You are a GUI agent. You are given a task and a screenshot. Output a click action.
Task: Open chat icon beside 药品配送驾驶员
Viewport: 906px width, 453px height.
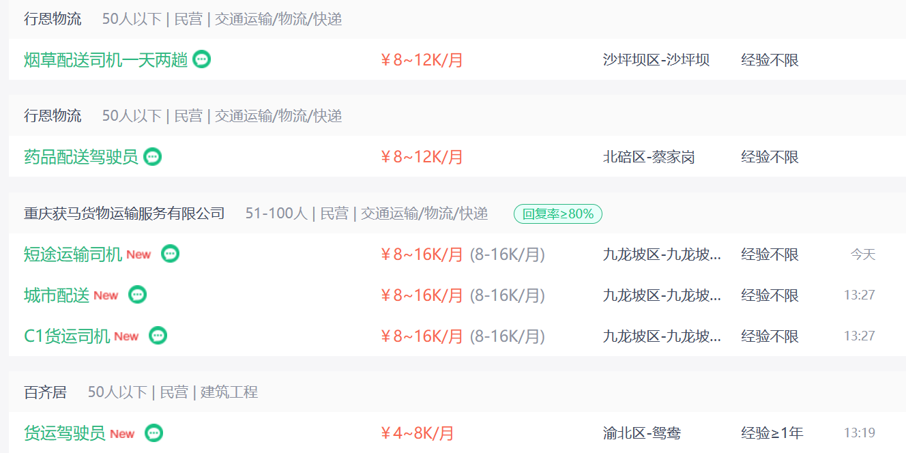[153, 157]
